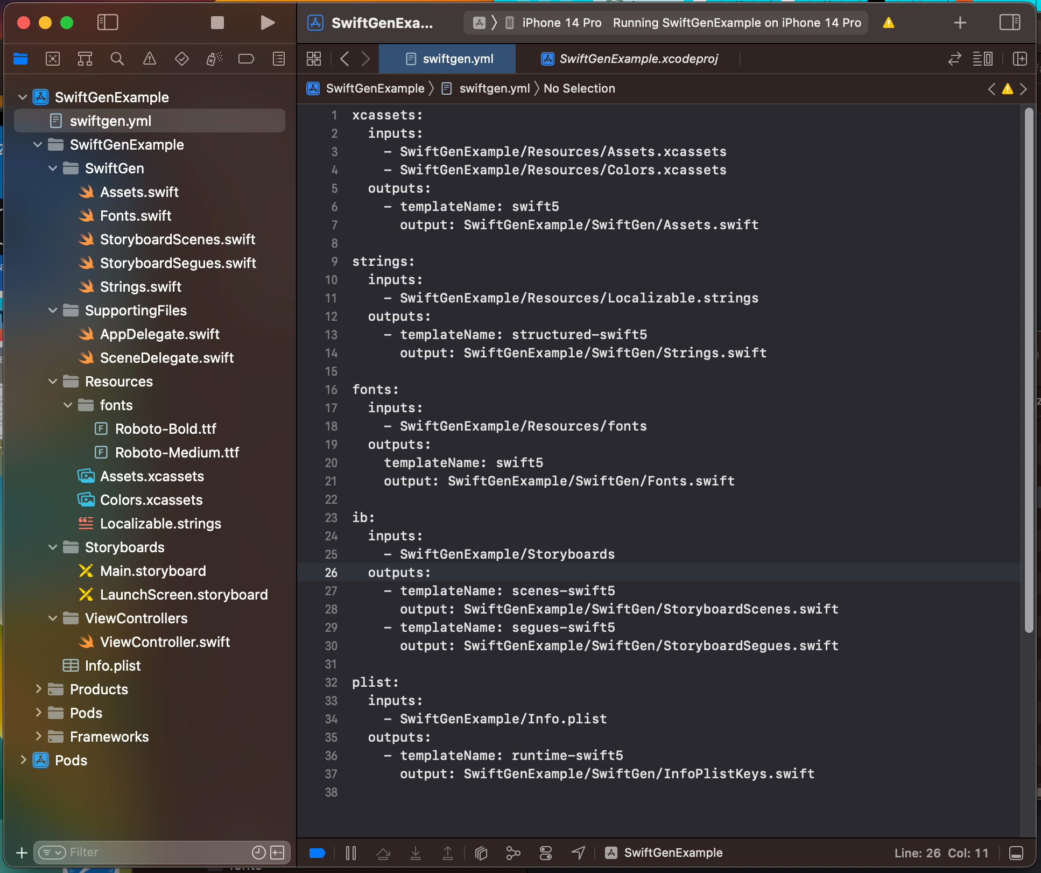This screenshot has width=1041, height=873.
Task: Expand the Products folder
Action: pyautogui.click(x=38, y=689)
